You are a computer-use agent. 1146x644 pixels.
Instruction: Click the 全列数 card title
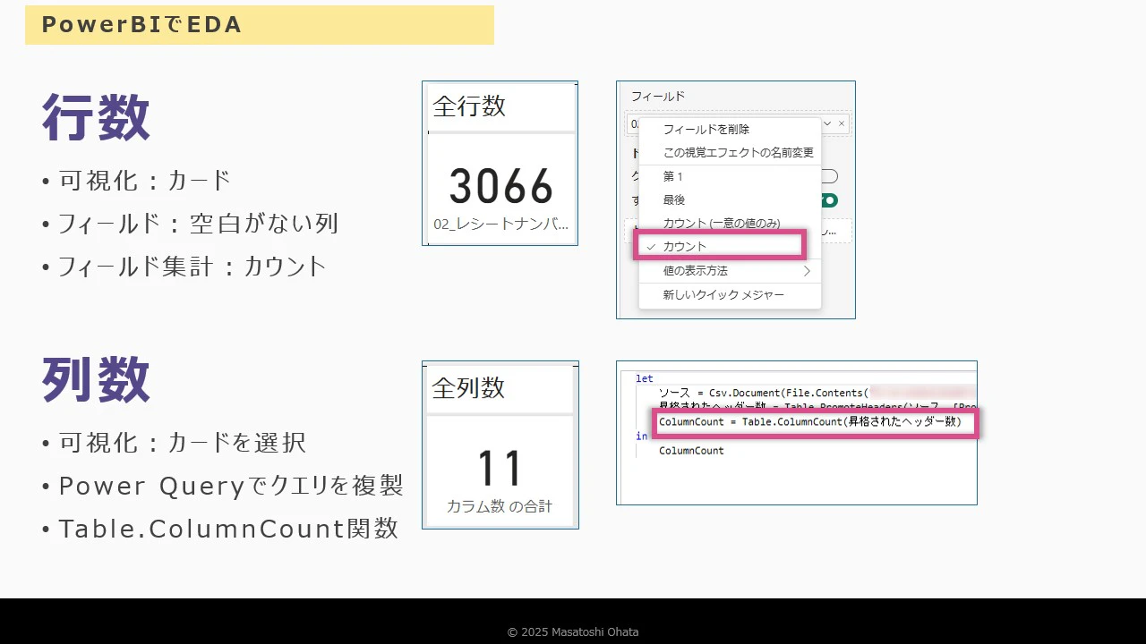pos(468,387)
